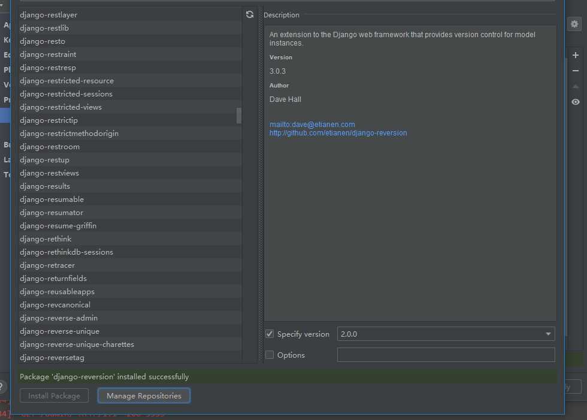Select django-reverse-unique package
Image resolution: width=587 pixels, height=420 pixels.
point(130,331)
